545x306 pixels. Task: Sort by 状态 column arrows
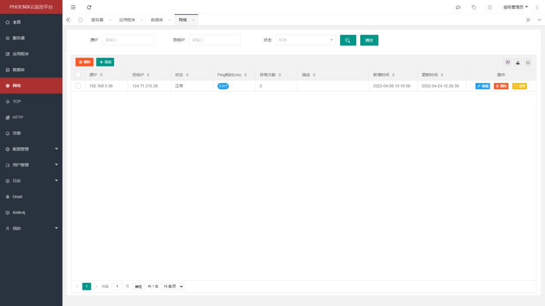[187, 75]
